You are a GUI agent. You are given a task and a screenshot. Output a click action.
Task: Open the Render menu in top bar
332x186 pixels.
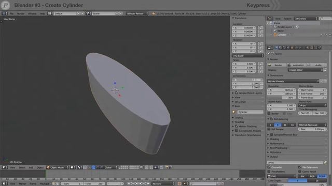[x=21, y=13]
